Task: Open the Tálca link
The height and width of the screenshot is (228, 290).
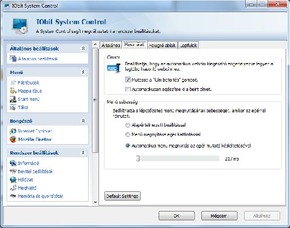Action: tap(23, 107)
